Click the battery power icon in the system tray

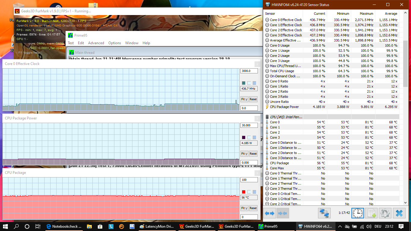point(354,226)
